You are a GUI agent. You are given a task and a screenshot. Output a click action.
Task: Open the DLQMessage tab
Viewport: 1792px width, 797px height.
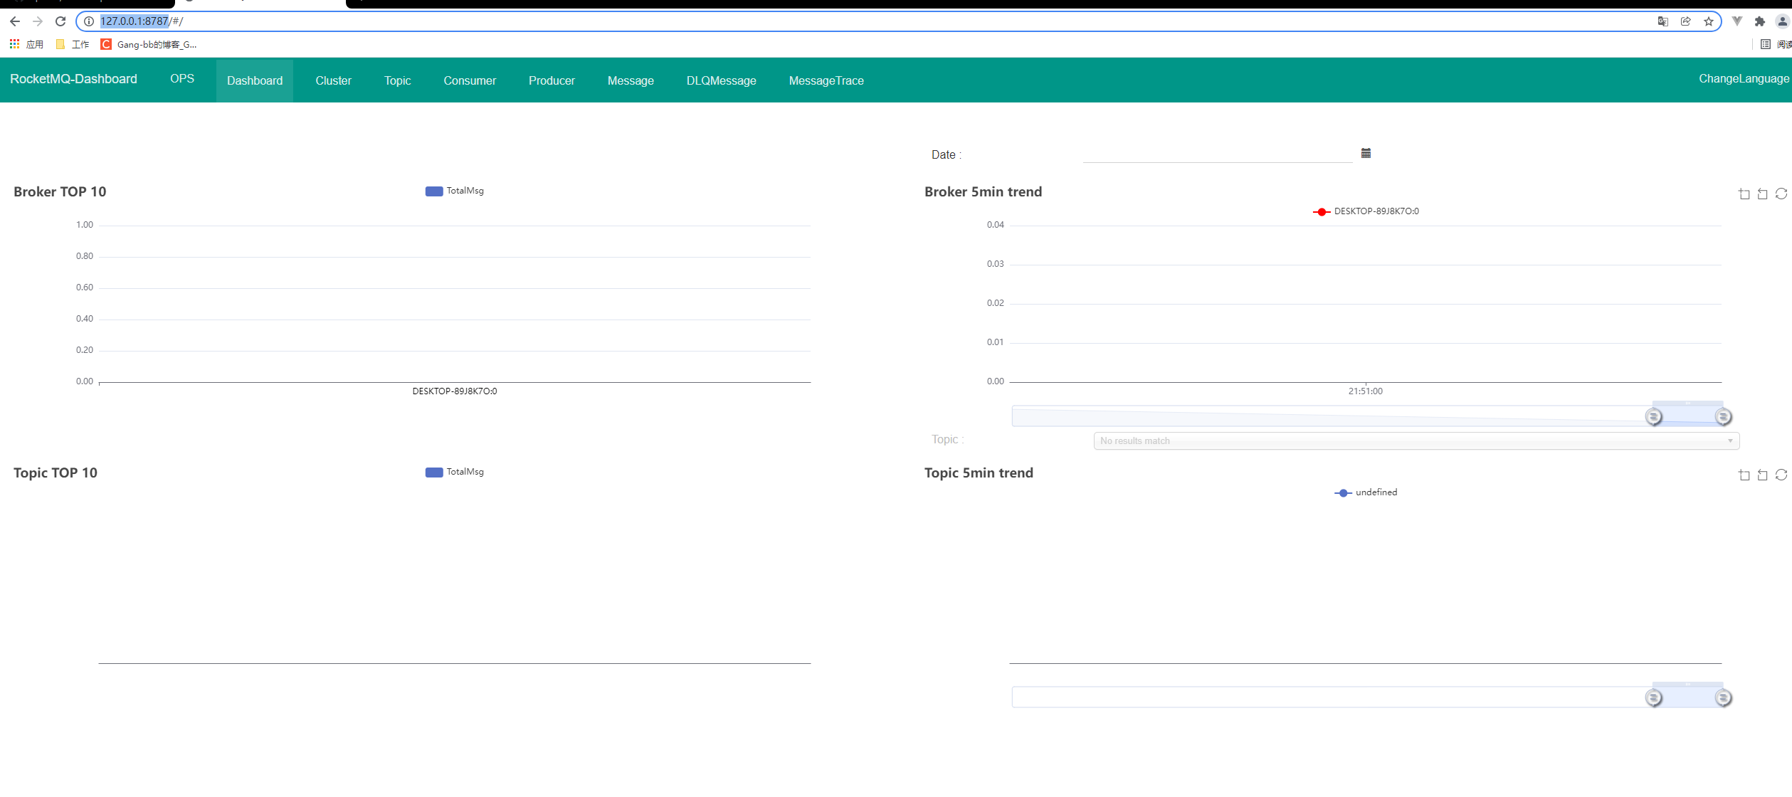coord(722,80)
